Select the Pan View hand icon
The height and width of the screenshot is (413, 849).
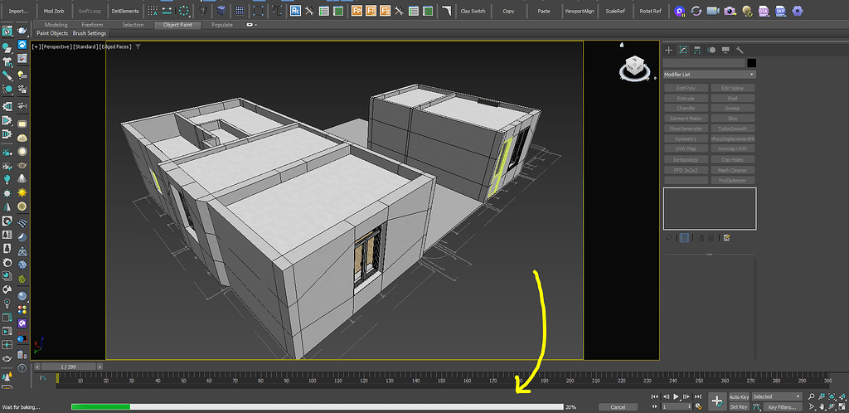coord(822,406)
